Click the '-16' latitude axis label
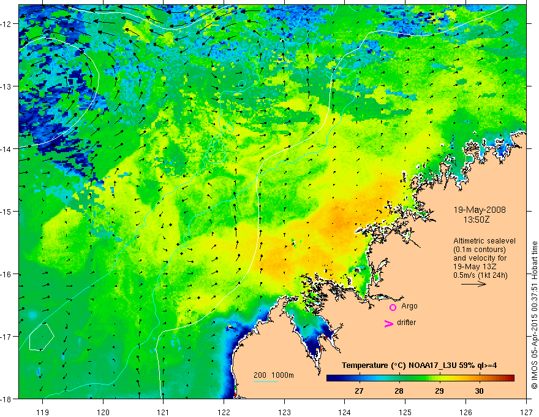 [6, 274]
